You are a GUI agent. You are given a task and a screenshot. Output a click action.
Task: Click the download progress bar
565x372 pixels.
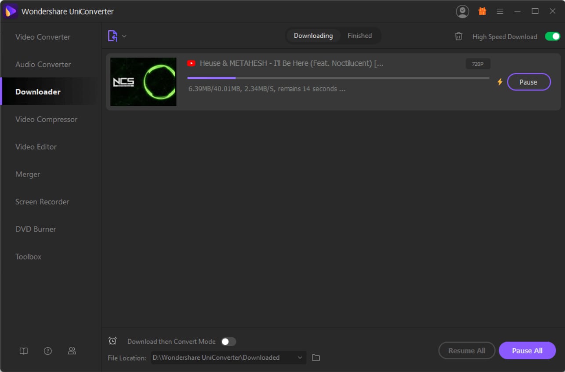338,78
